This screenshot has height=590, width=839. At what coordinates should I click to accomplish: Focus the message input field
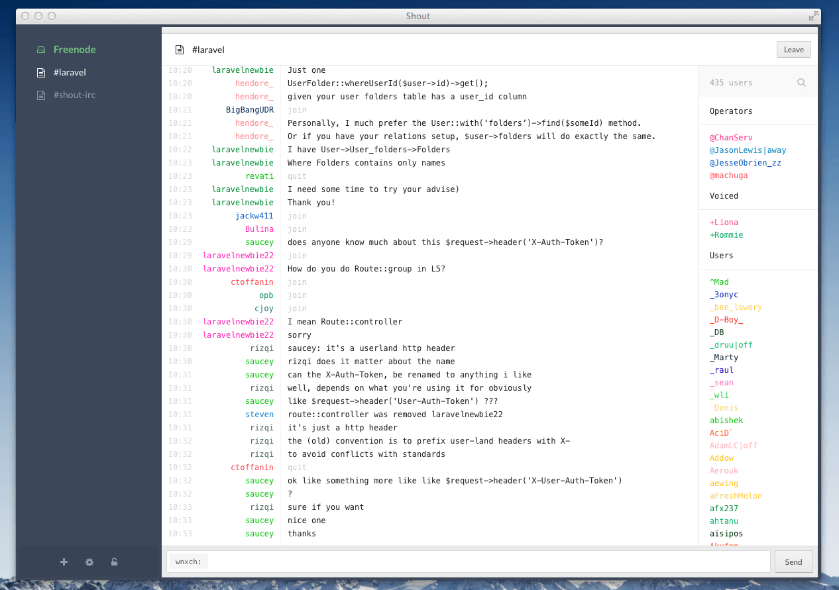(x=489, y=562)
